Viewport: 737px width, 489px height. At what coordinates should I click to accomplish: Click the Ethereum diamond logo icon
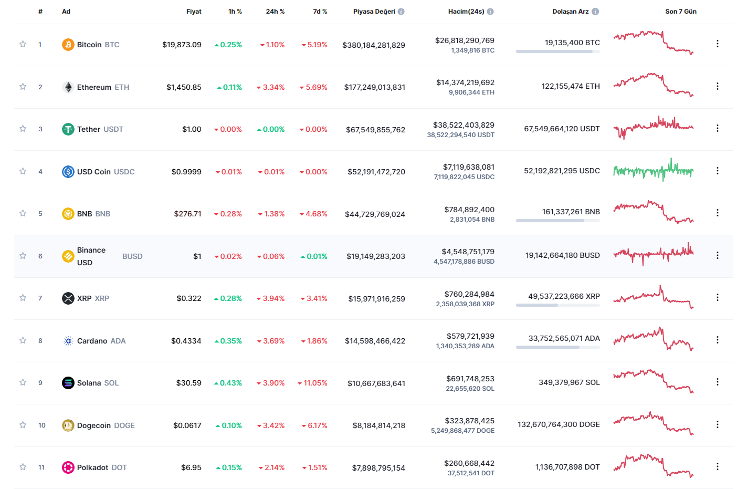point(68,87)
